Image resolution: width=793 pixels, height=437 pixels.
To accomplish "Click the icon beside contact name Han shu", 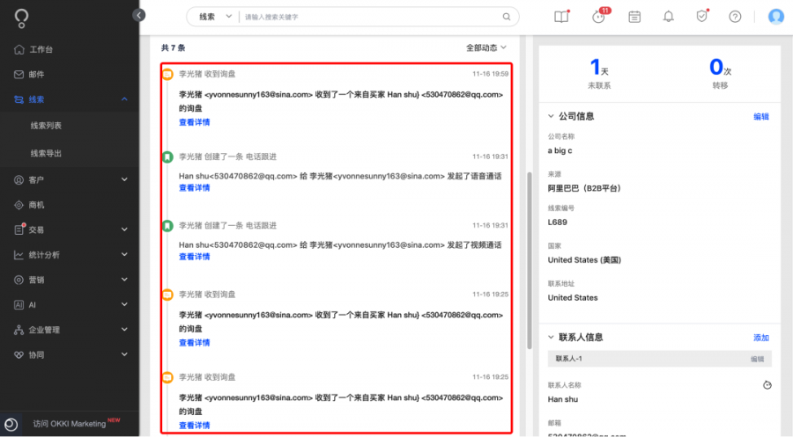I will 767,385.
